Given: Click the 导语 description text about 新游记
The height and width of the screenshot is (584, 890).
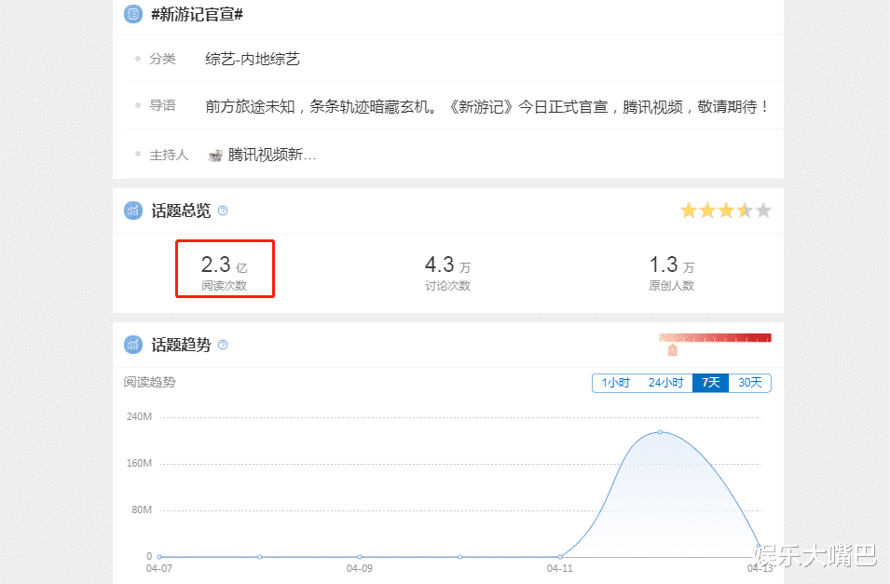Looking at the screenshot, I should tap(487, 107).
